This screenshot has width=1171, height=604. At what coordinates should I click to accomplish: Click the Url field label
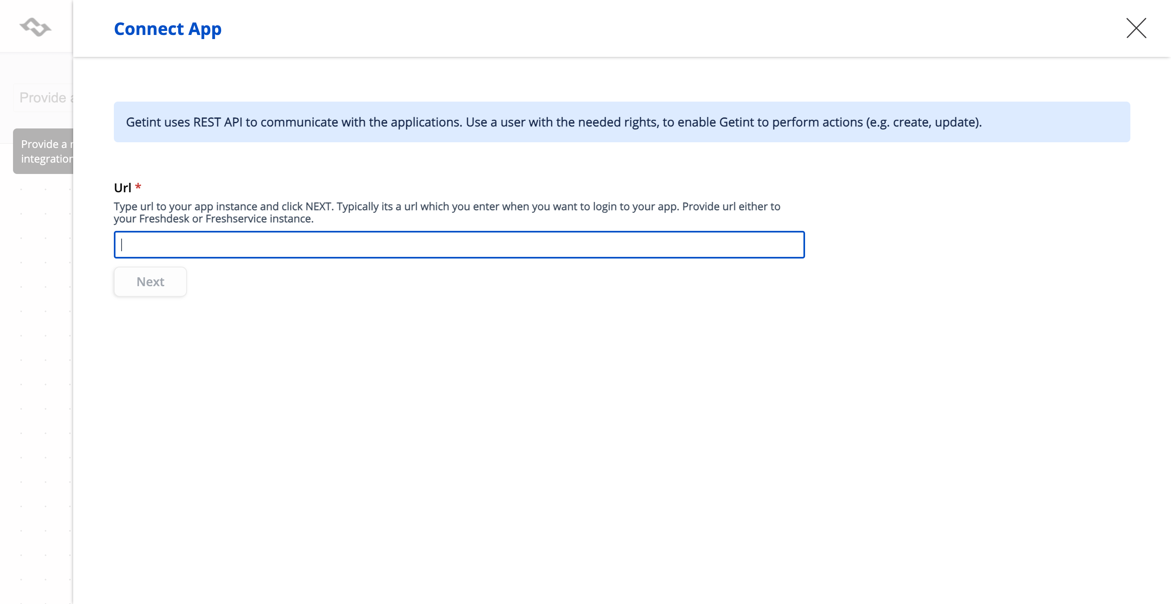point(122,187)
